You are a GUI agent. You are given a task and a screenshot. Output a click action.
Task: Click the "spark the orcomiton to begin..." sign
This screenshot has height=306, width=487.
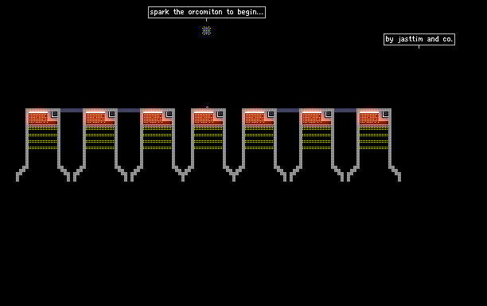coord(207,12)
